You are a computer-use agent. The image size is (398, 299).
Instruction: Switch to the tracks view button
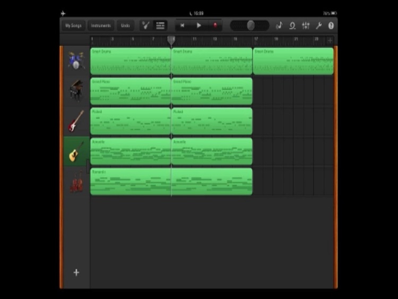(160, 25)
